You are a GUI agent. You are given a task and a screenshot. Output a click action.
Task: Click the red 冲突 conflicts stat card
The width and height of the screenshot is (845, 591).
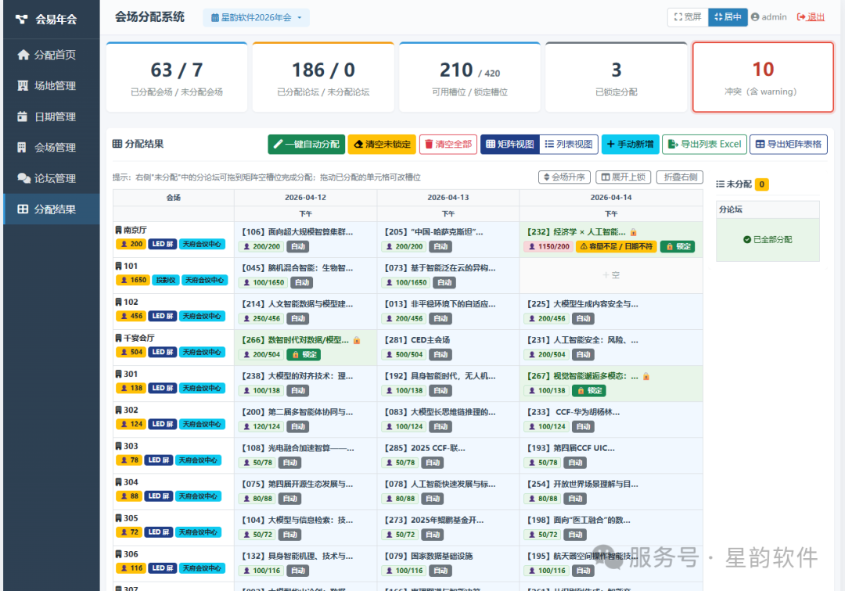(763, 77)
